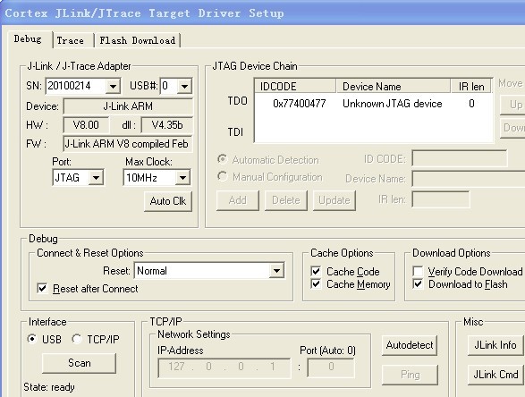Focus the IR len input field
The image size is (525, 397).
[x=441, y=199]
